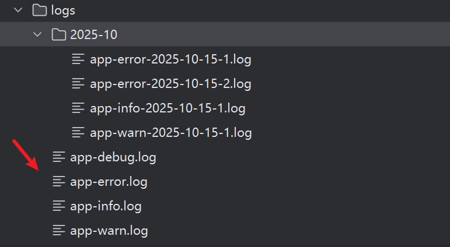This screenshot has width=450, height=247.
Task: Click the file icon of app-warn-2025-10-15-1.log
Action: 78,132
